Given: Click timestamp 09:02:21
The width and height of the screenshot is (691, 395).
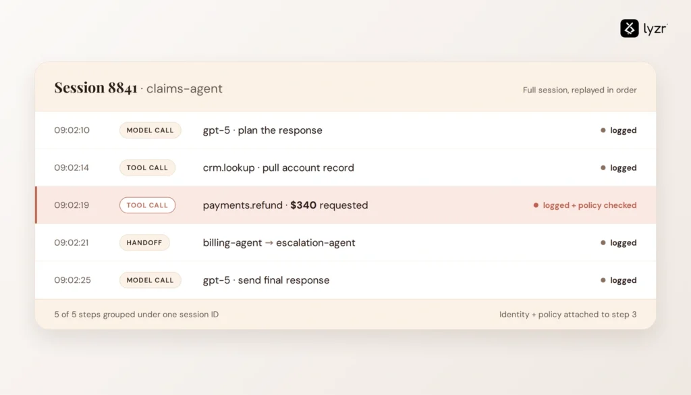Looking at the screenshot, I should [72, 242].
